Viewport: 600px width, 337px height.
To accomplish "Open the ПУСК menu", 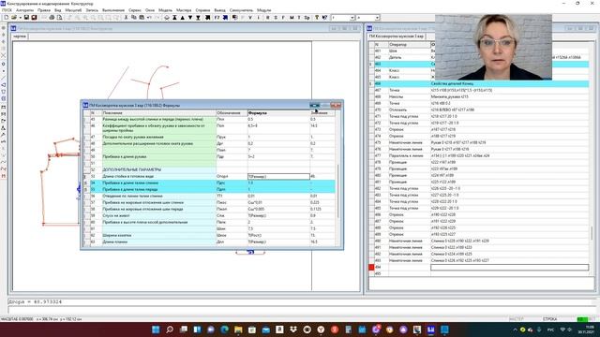I will (x=7, y=10).
